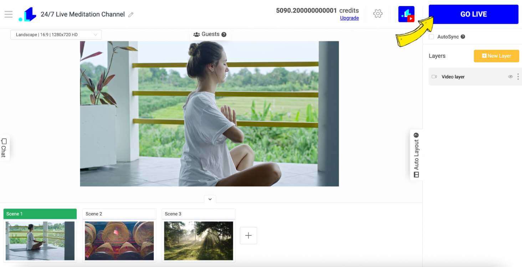Select the Scene 2 tab

point(119,214)
